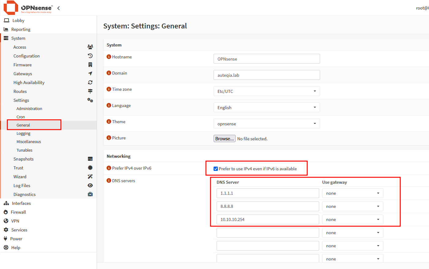The image size is (429, 269).
Task: Open the Theme dropdown
Action: (x=267, y=123)
